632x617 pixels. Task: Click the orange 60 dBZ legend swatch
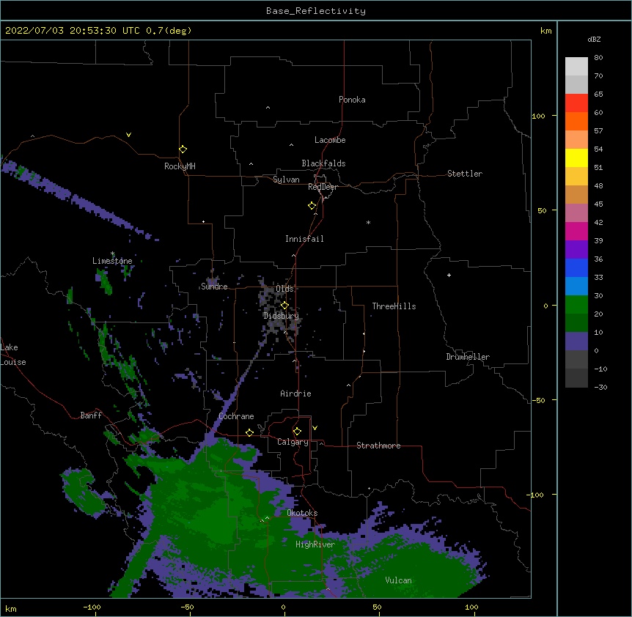coord(576,121)
